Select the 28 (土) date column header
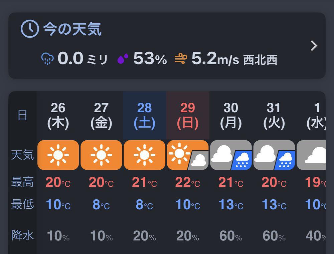This screenshot has height=254, width=334. point(144,115)
